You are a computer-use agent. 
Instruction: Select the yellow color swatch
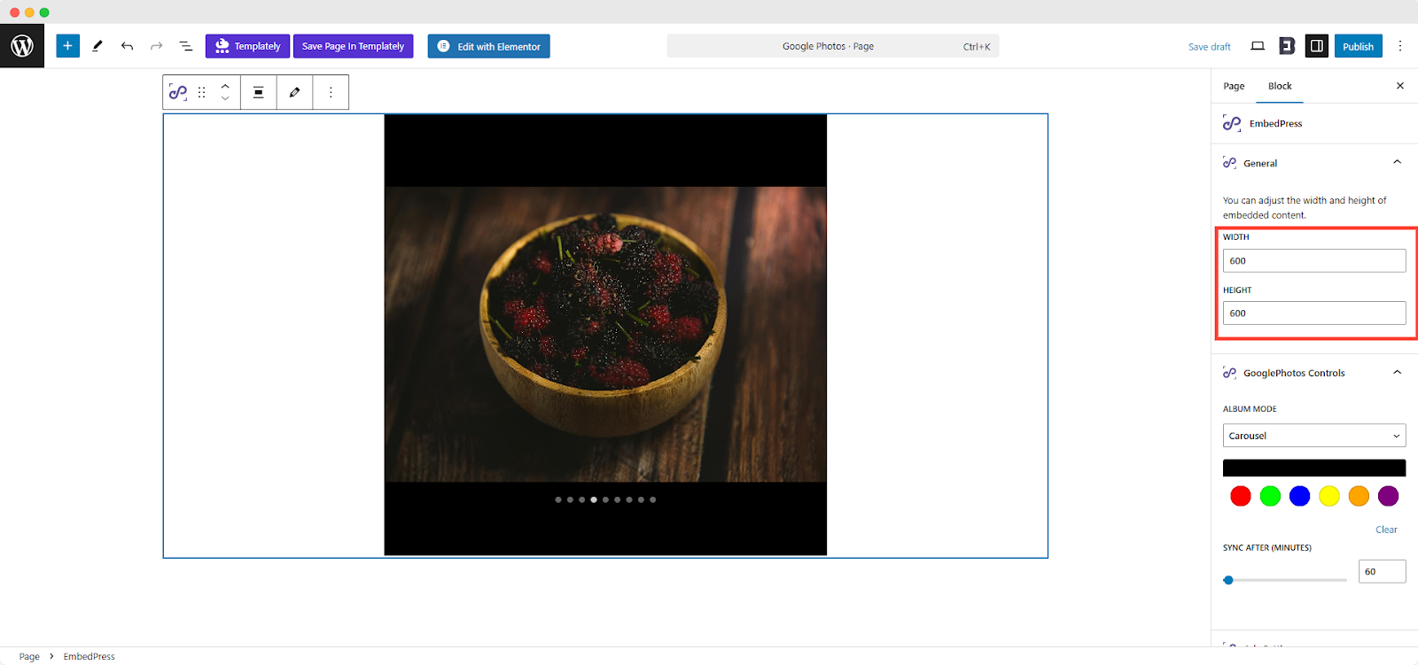click(1329, 496)
